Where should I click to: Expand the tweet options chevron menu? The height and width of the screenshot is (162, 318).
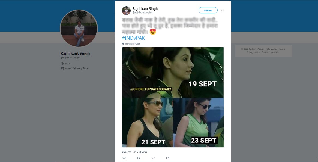(x=223, y=11)
